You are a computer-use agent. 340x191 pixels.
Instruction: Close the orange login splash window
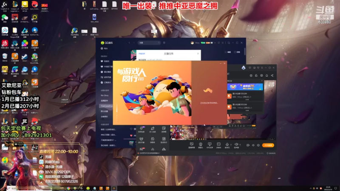pos(224,63)
